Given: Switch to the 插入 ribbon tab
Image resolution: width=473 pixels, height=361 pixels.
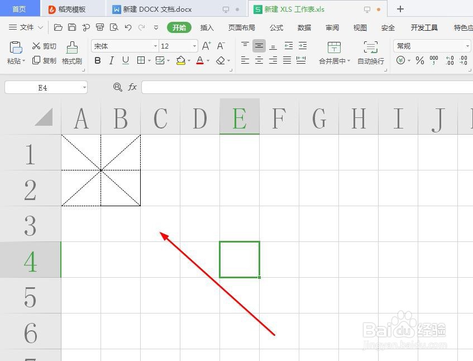Looking at the screenshot, I should point(207,28).
